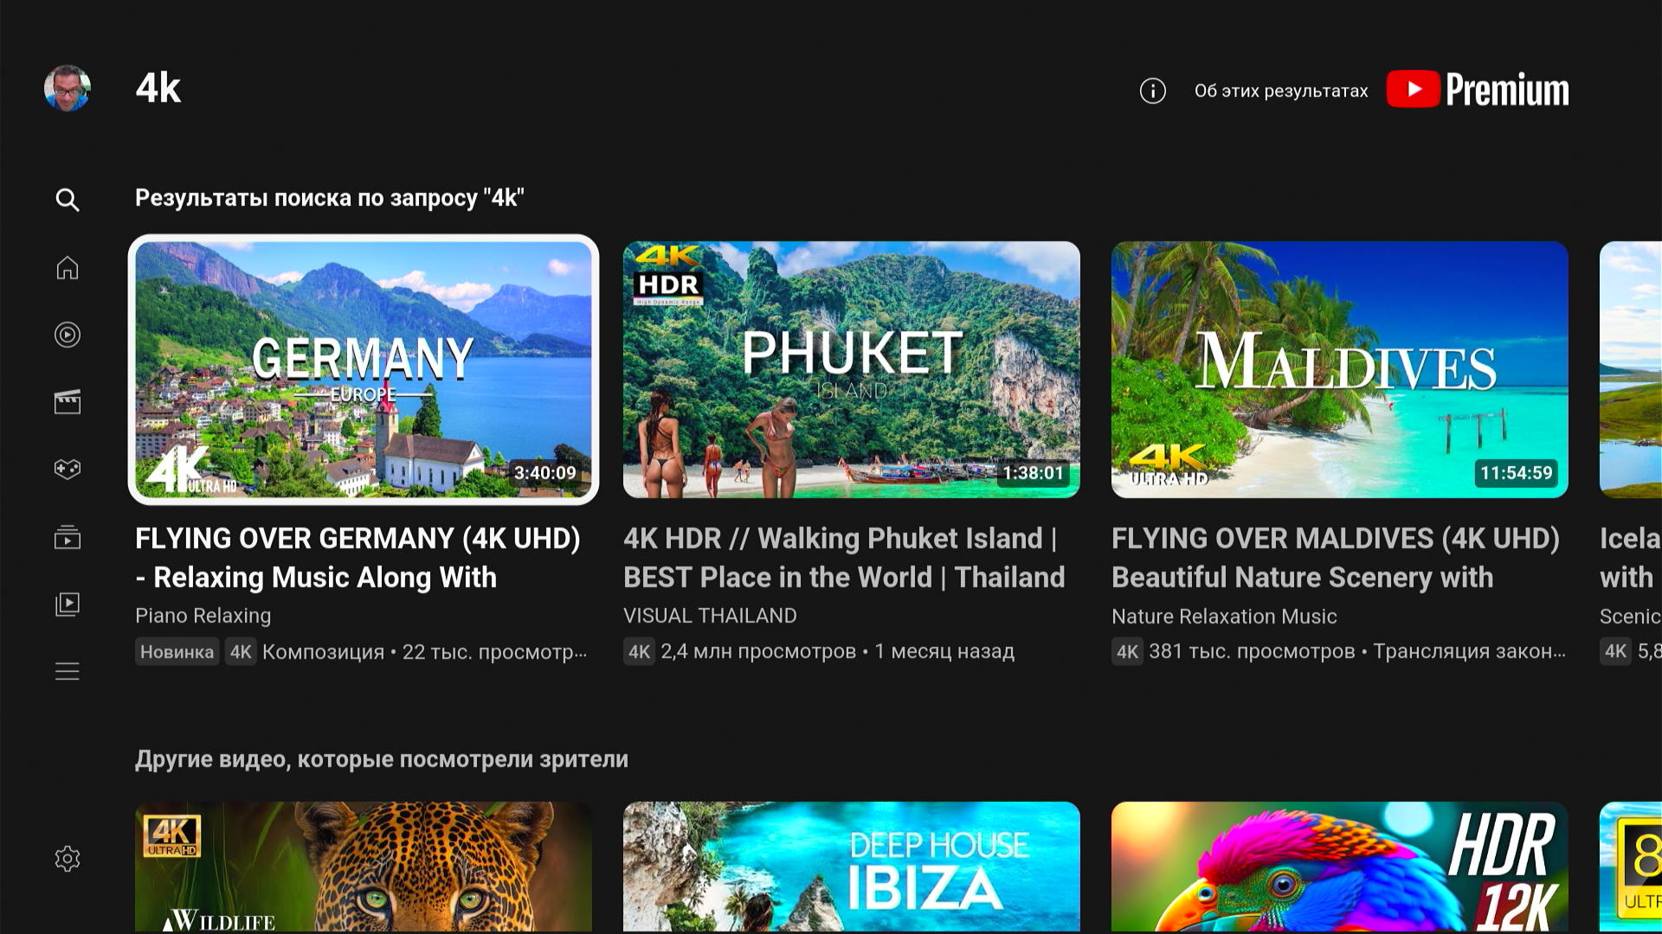
Task: Open the Subscriptions icon in sidebar
Action: pyautogui.click(x=68, y=537)
